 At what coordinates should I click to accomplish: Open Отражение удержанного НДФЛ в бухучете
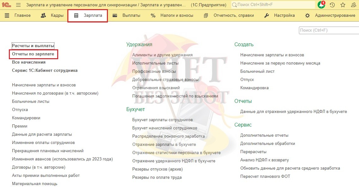click(174, 161)
